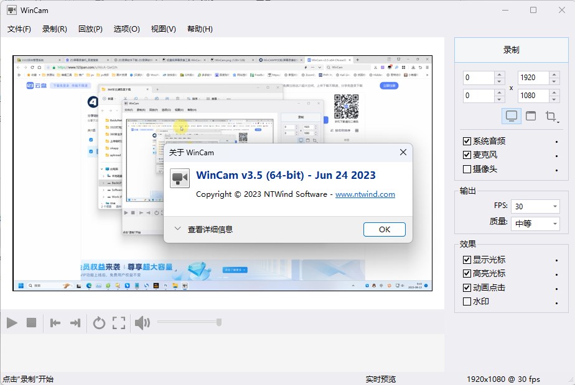The width and height of the screenshot is (575, 385).
Task: Click the Play button in the preview controls
Action: (x=11, y=322)
